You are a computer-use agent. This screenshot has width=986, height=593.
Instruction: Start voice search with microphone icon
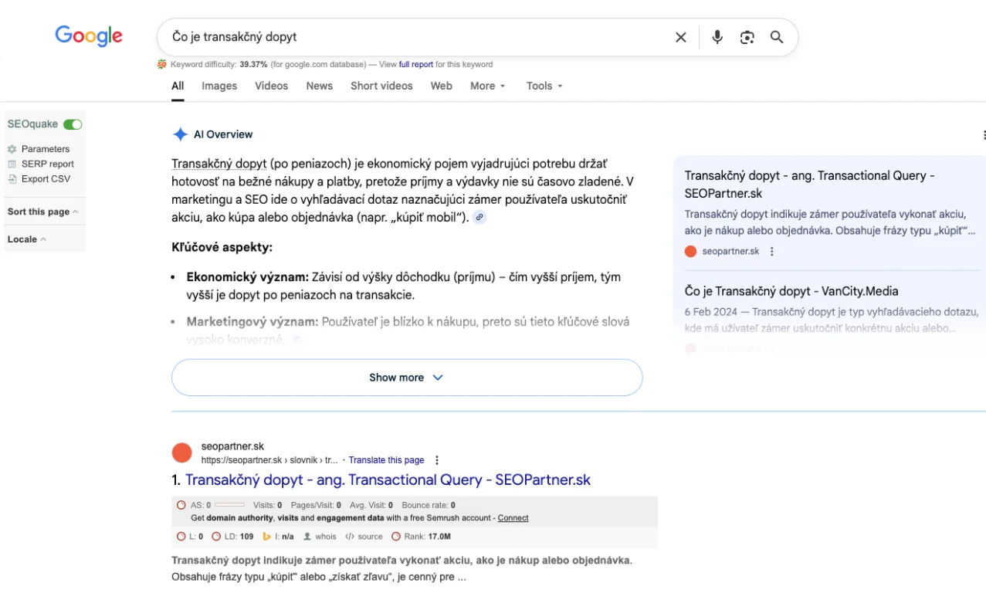point(717,37)
